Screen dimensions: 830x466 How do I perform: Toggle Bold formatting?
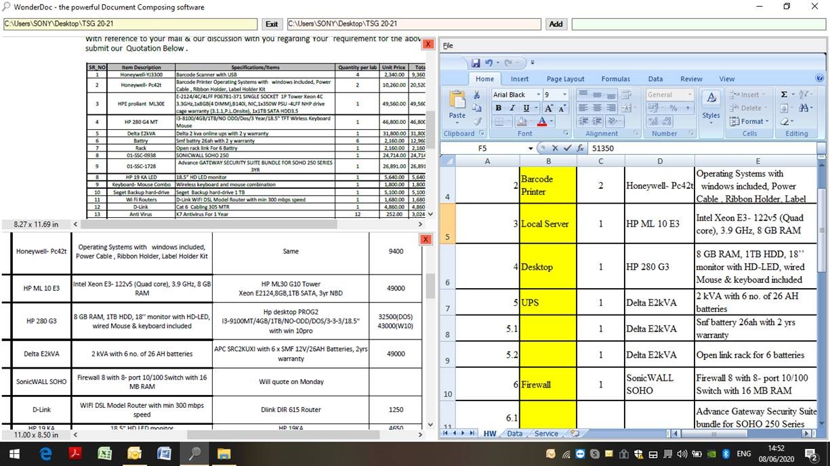[x=499, y=108]
